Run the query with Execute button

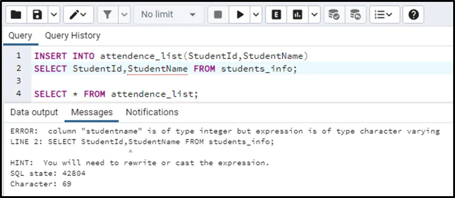240,15
